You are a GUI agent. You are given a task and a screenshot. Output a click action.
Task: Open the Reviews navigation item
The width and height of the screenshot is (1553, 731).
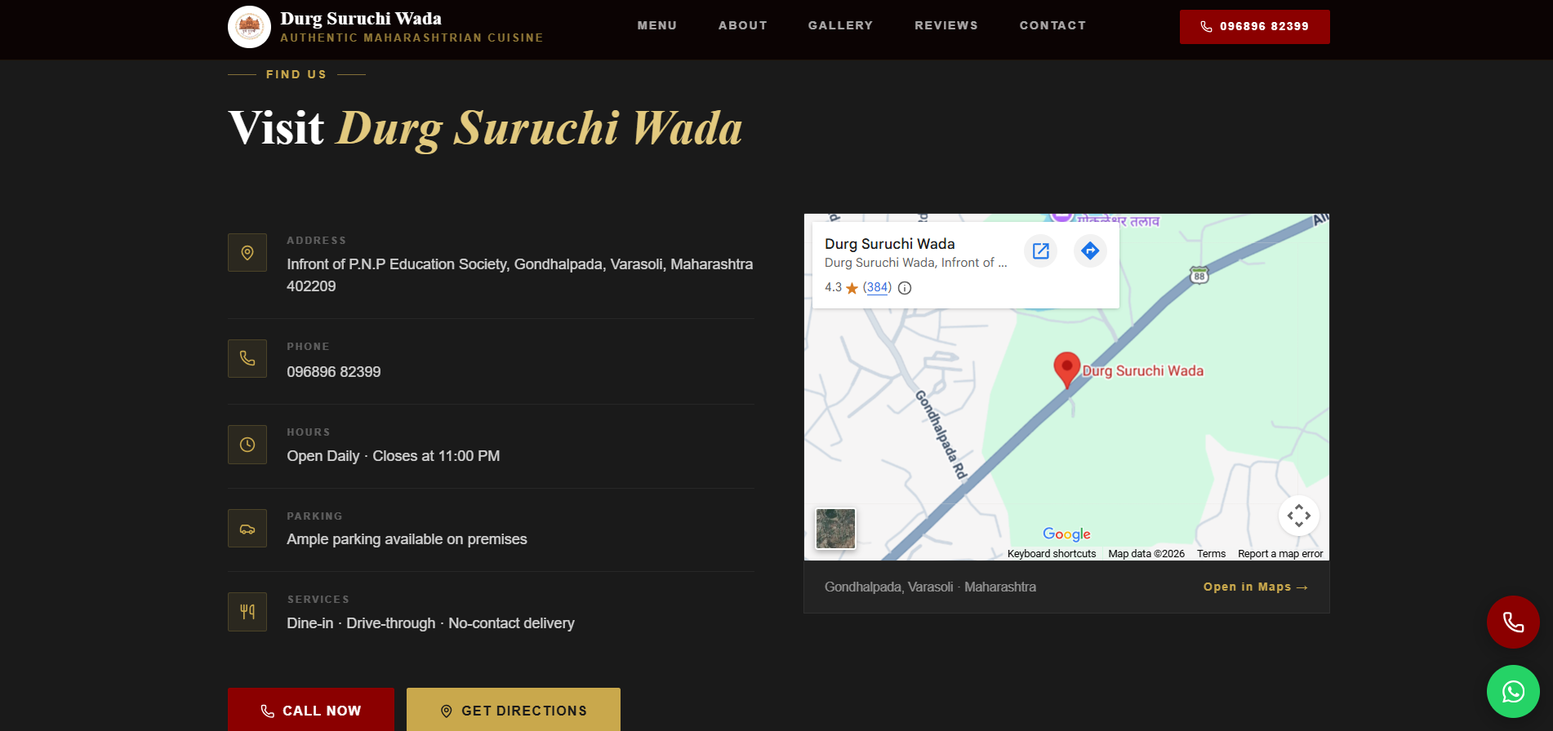pos(946,25)
